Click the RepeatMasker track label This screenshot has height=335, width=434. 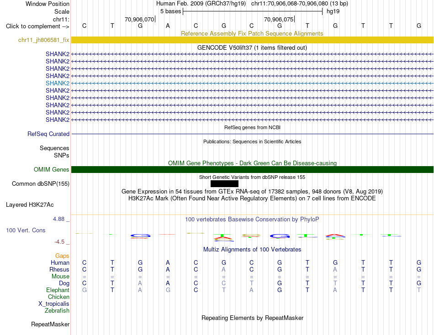point(50,324)
